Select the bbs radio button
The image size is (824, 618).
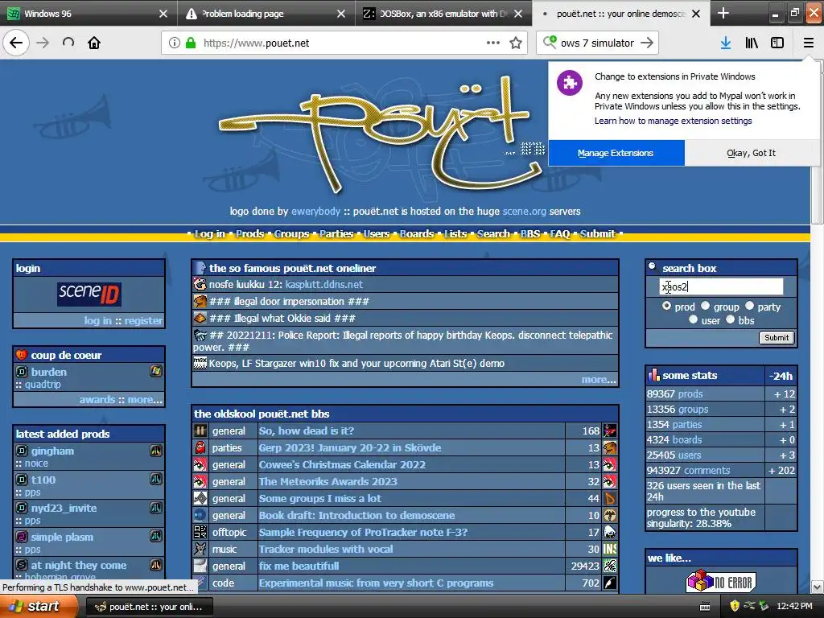tap(731, 319)
